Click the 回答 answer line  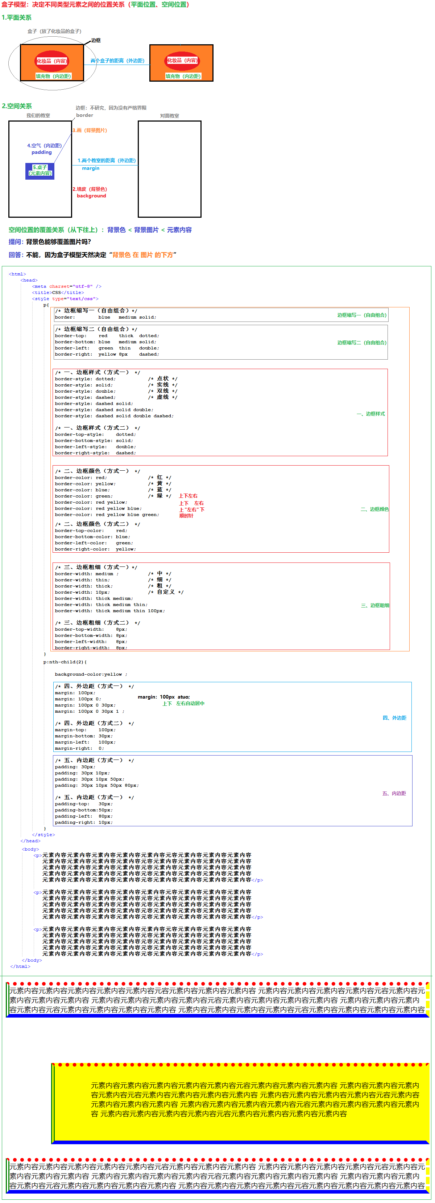point(92,255)
